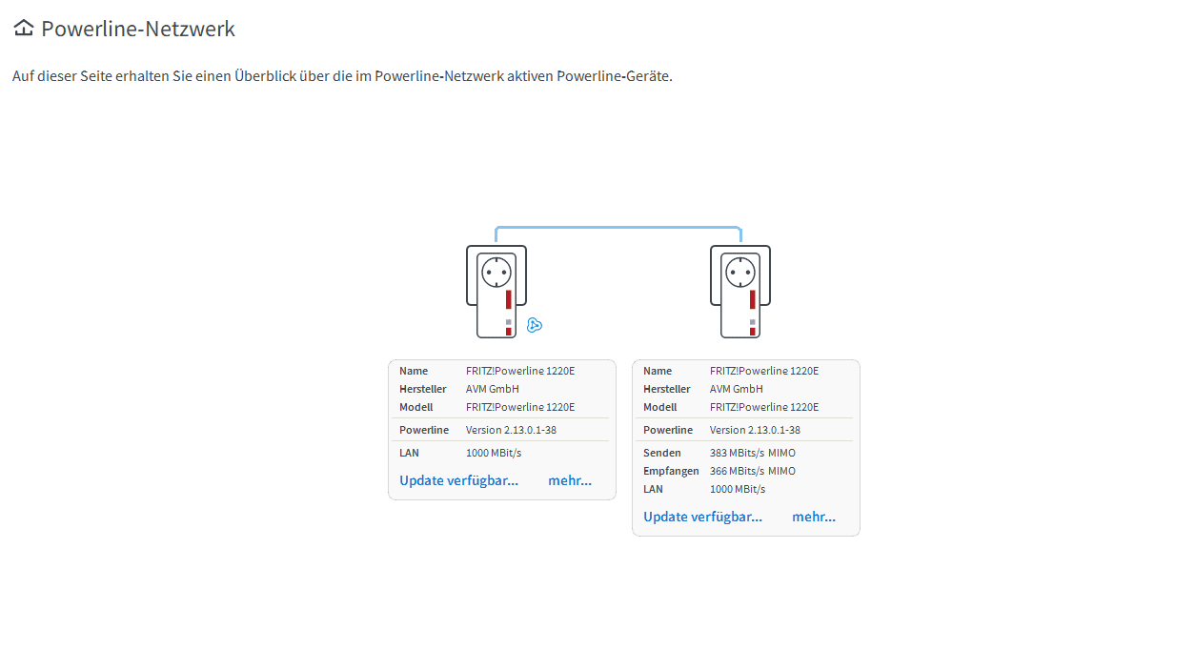This screenshot has height=650, width=1195.
Task: Click the "Powerline" label in right card
Action: [668, 430]
